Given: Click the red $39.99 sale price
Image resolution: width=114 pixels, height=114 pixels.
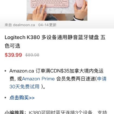Looking at the screenshot, I should tap(13, 55).
